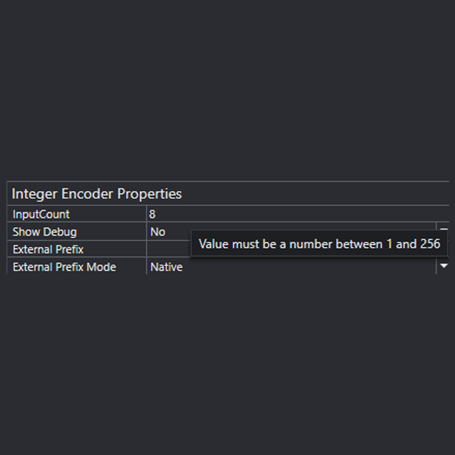Select the Show Debug property label
Screen dimensions: 455x455
pos(44,231)
